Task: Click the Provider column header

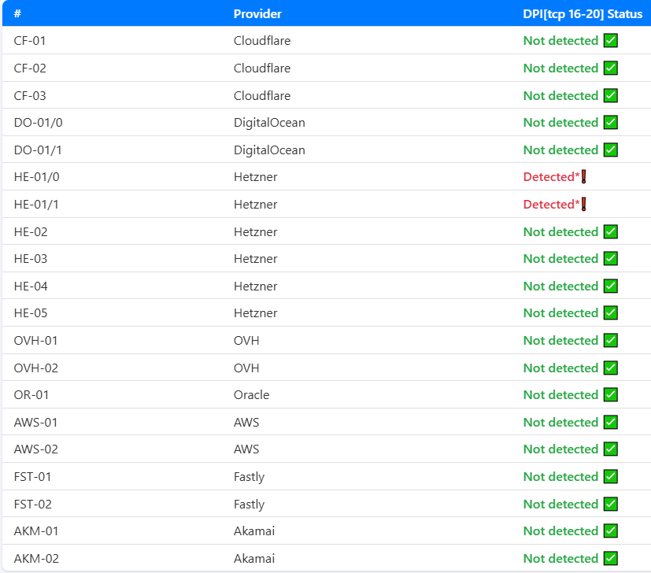Action: point(257,14)
